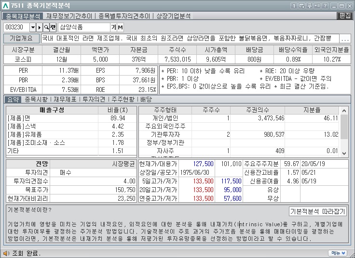Click the speaker icon in the status bar
Image resolution: width=355 pixels, height=258 pixels.
[x=6, y=254]
